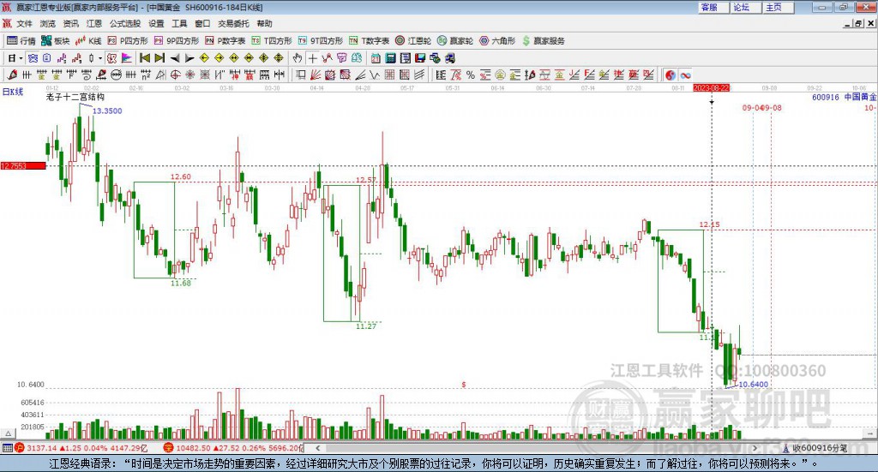Screen dimensions: 878x472
Task: Open the calendar icon in the toolbar
Action: click(376, 58)
